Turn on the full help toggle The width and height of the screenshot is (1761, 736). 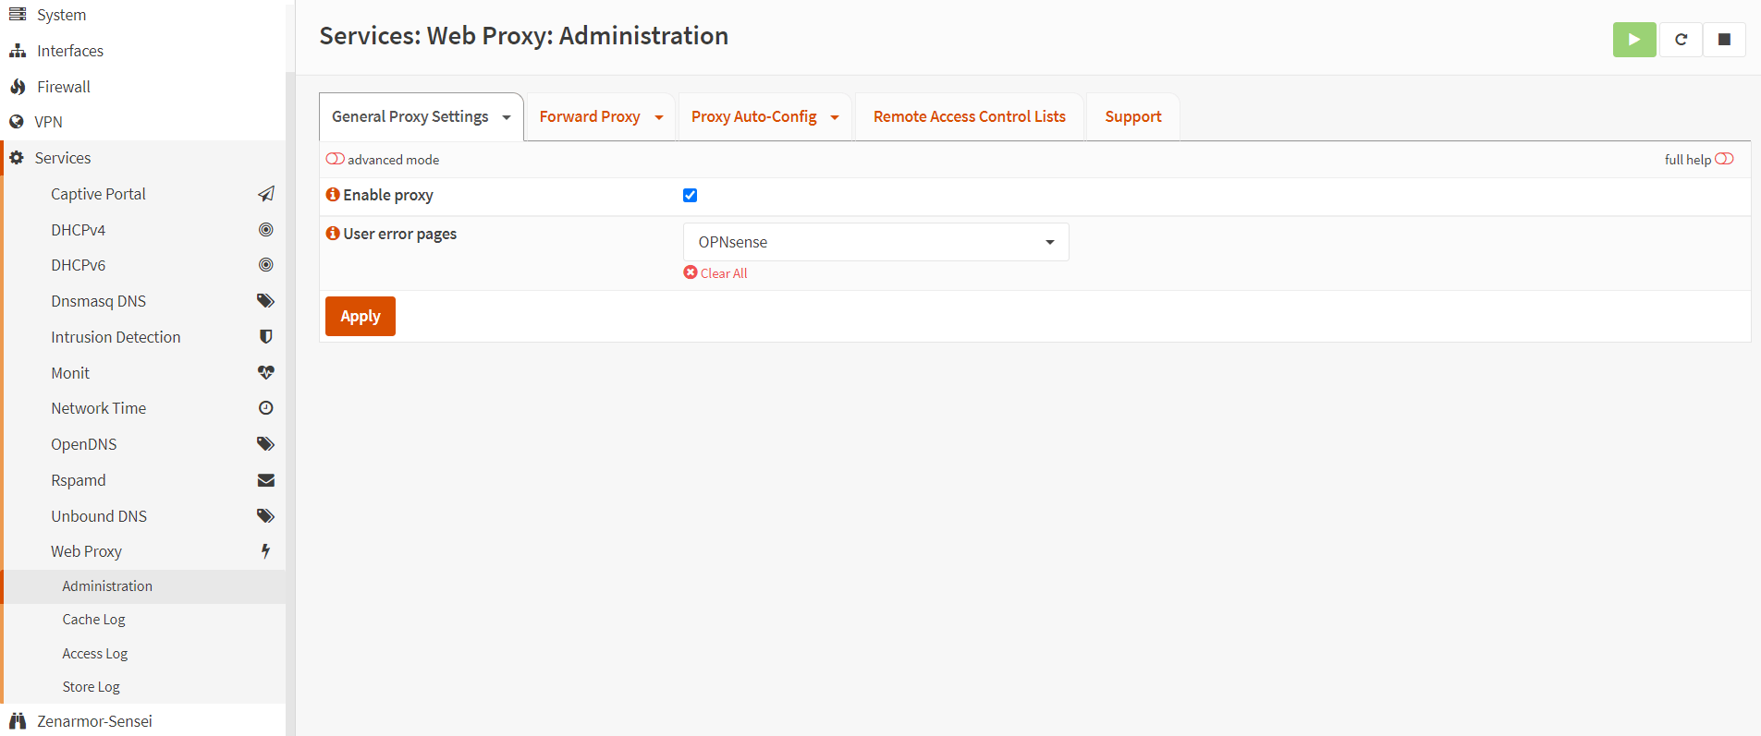click(x=1724, y=159)
